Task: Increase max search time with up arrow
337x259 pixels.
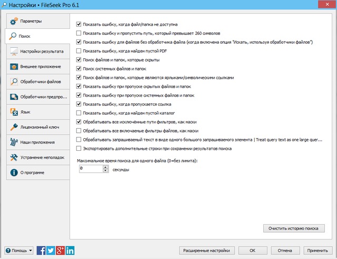Action: [x=105, y=167]
